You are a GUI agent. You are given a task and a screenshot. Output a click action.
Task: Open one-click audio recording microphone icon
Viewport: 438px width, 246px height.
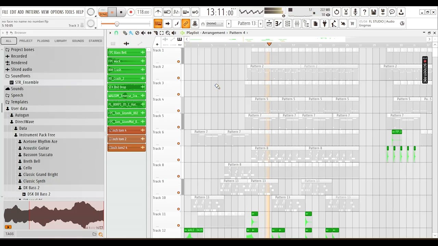355,12
